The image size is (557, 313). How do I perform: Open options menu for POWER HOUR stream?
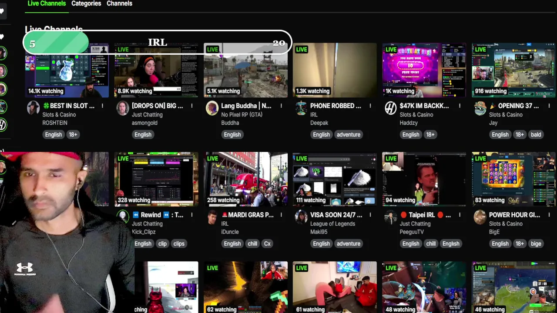point(549,215)
